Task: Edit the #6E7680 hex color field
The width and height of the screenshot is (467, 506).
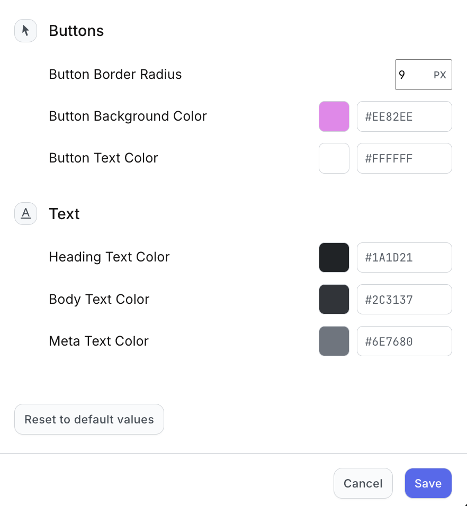Action: click(404, 341)
